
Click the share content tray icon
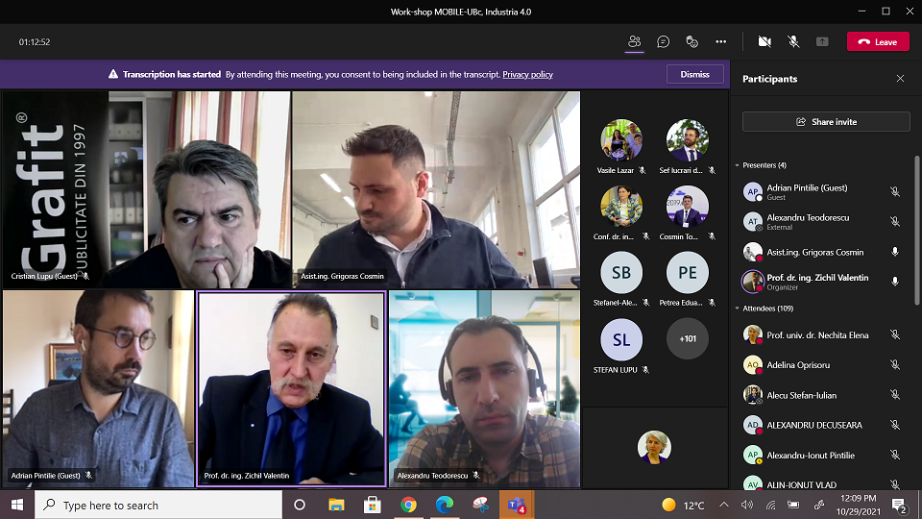[x=822, y=41]
